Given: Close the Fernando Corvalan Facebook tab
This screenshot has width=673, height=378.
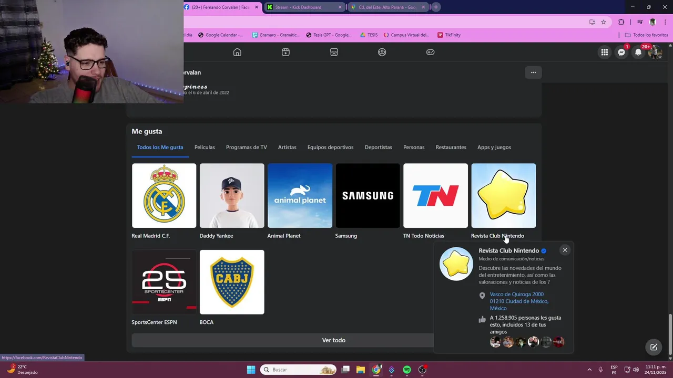Looking at the screenshot, I should click(257, 7).
